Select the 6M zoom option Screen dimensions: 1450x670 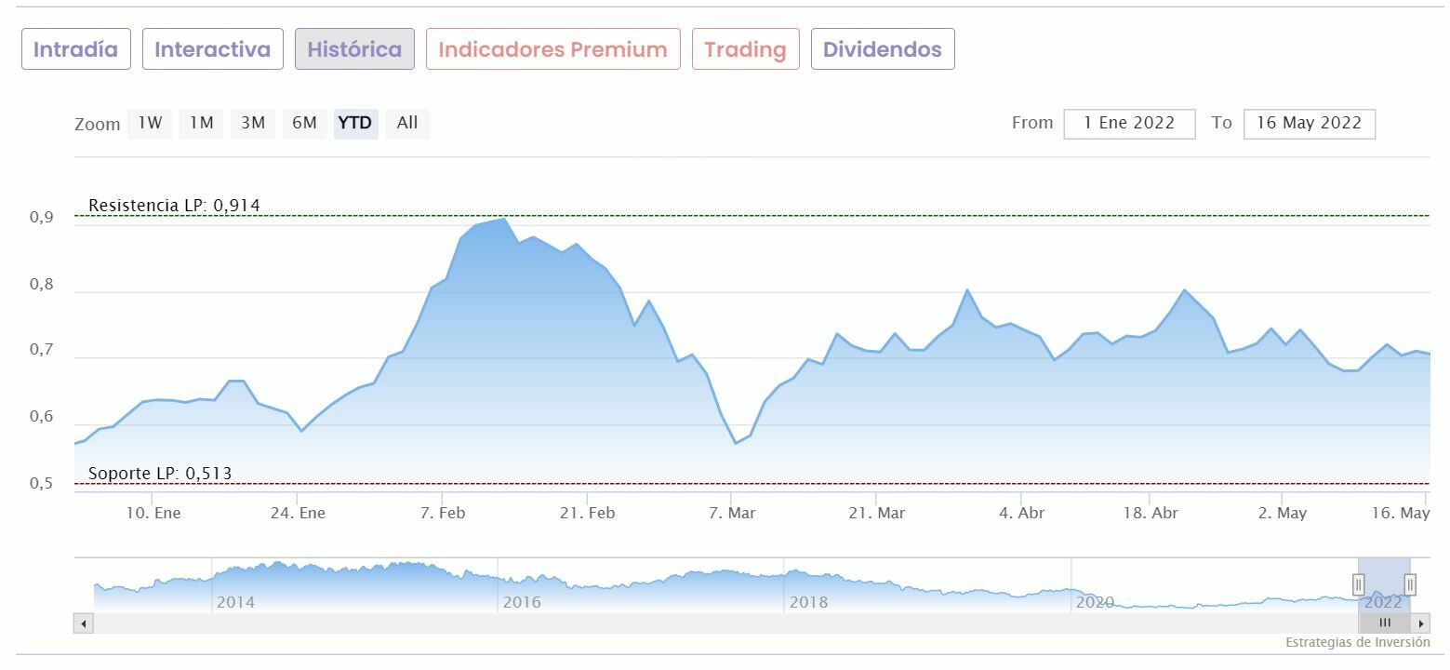(304, 123)
